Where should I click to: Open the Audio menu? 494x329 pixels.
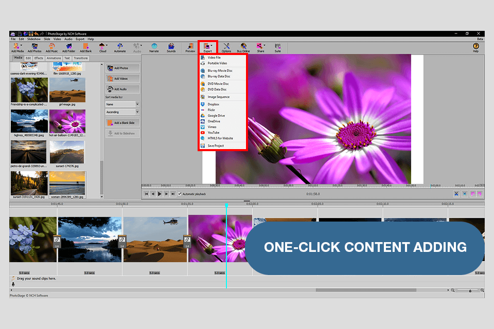pos(68,39)
